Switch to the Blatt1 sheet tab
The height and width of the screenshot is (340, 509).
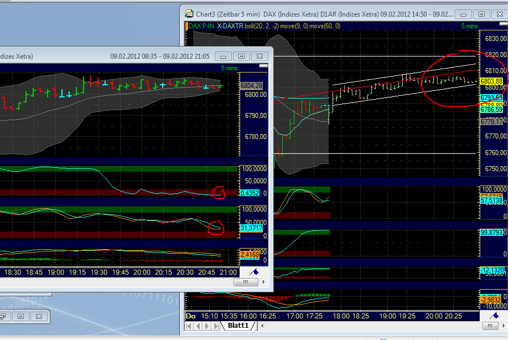(x=238, y=326)
